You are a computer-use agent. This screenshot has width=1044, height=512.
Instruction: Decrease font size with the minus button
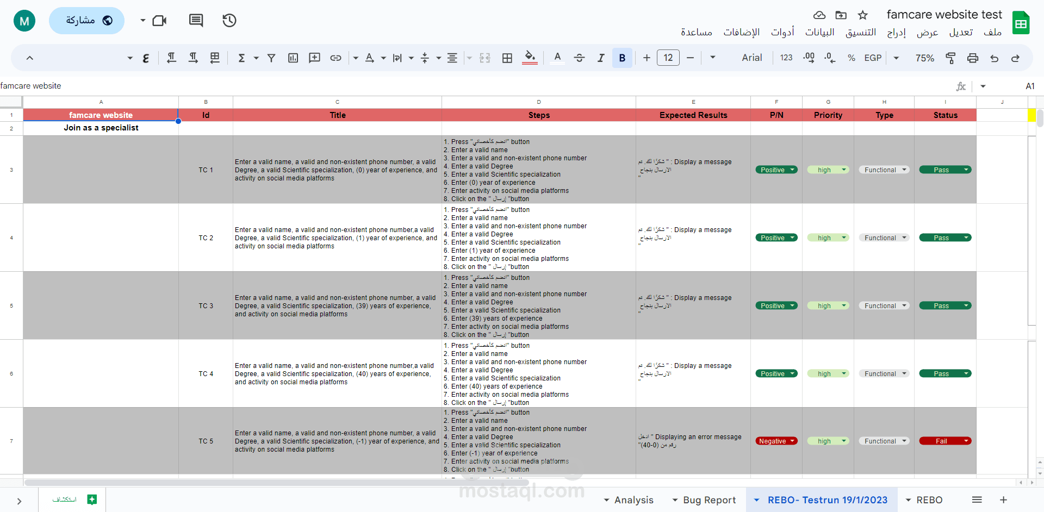[x=691, y=58]
